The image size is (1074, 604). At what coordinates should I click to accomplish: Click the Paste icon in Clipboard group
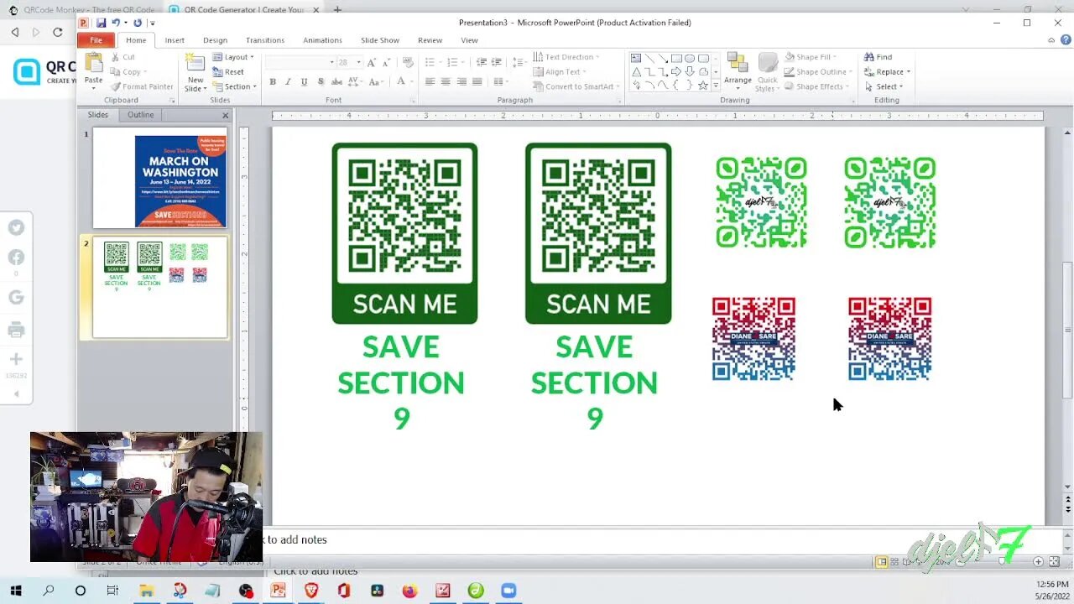[93, 64]
